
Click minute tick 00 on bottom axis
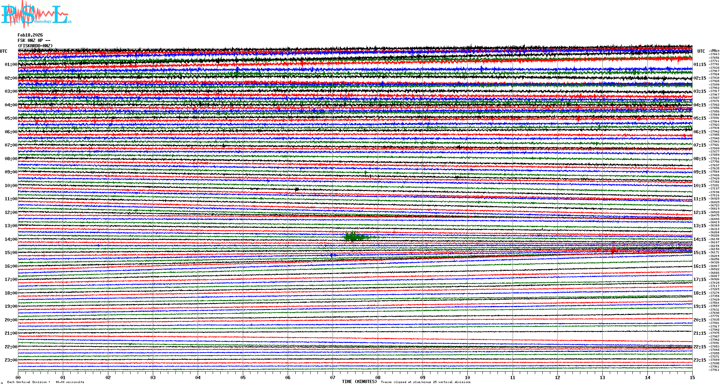(x=18, y=377)
